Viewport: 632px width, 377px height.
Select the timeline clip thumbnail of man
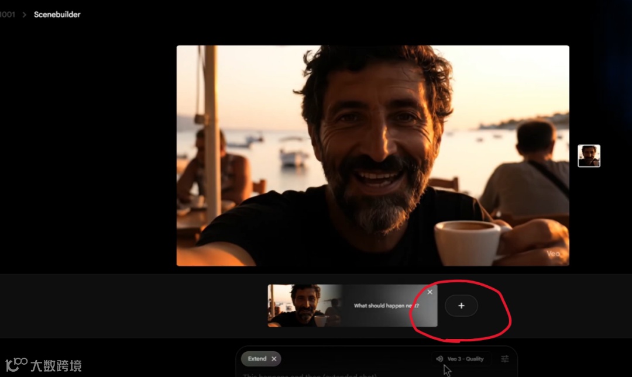[x=305, y=306]
